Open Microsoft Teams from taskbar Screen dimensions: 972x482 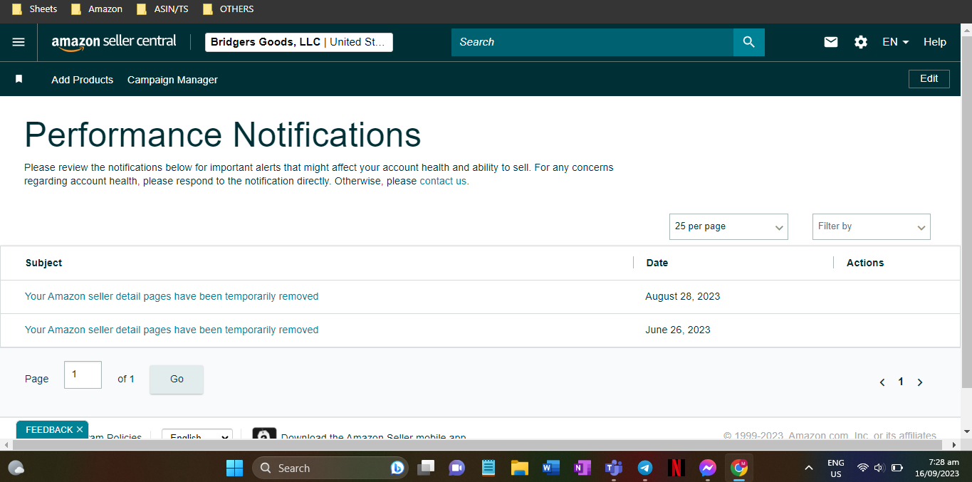pos(614,468)
